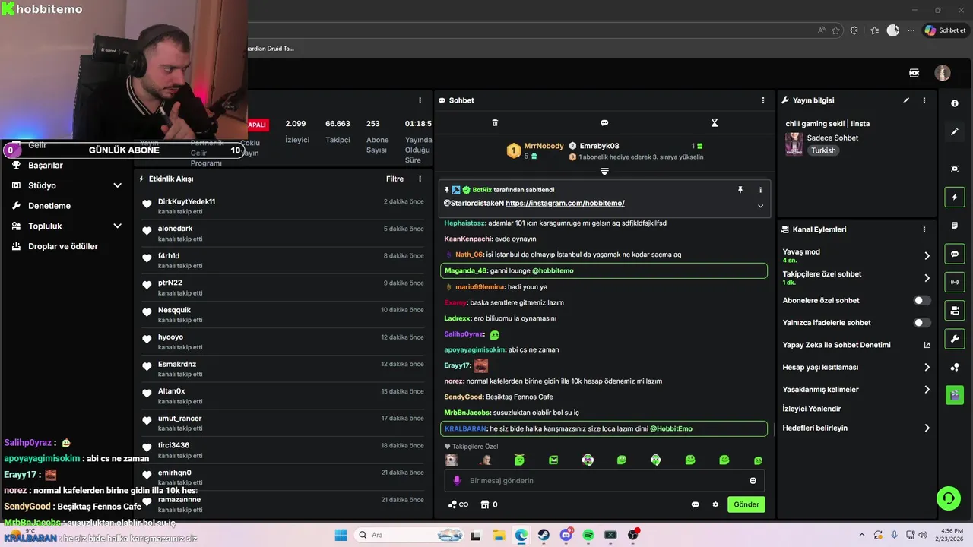Click the trash icon in Sohbet panel
973x547 pixels.
(x=495, y=122)
